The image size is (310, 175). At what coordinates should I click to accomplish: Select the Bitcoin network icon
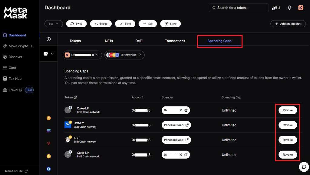coord(49,118)
